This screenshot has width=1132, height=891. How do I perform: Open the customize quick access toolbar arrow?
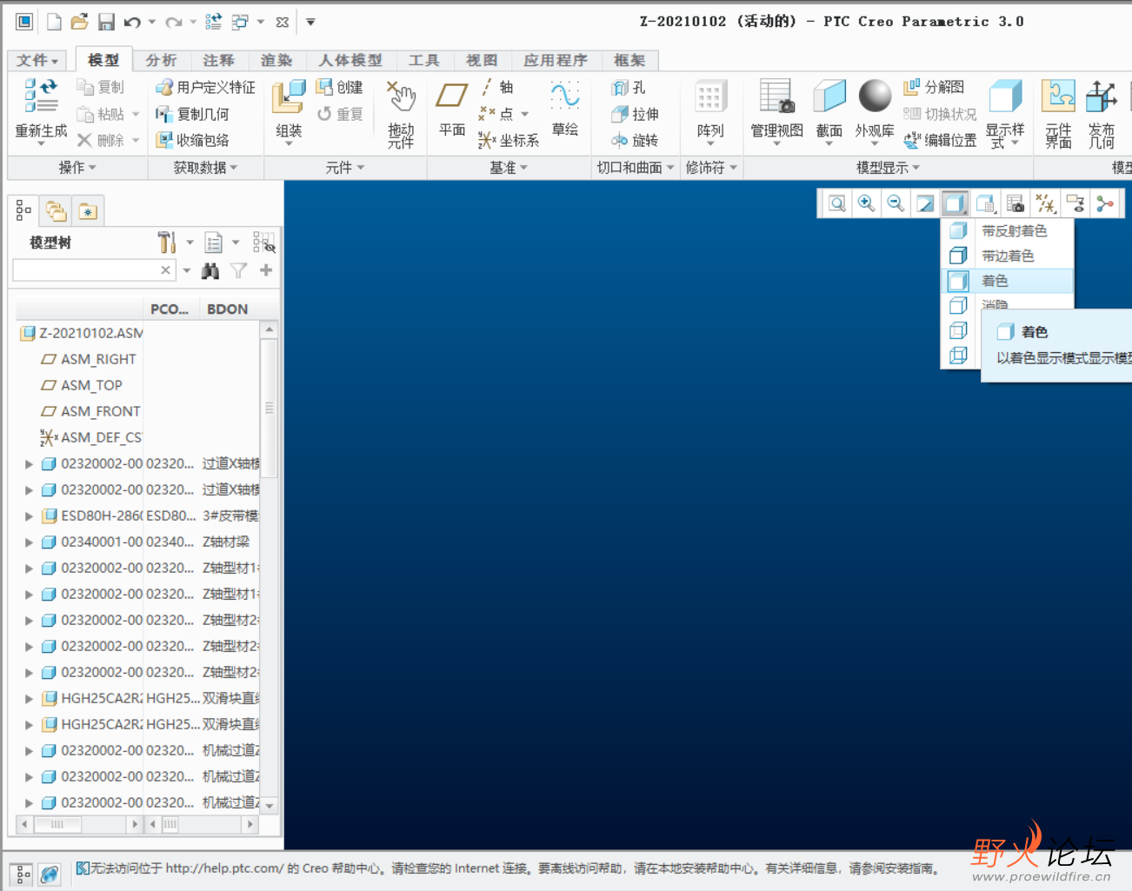click(x=310, y=22)
